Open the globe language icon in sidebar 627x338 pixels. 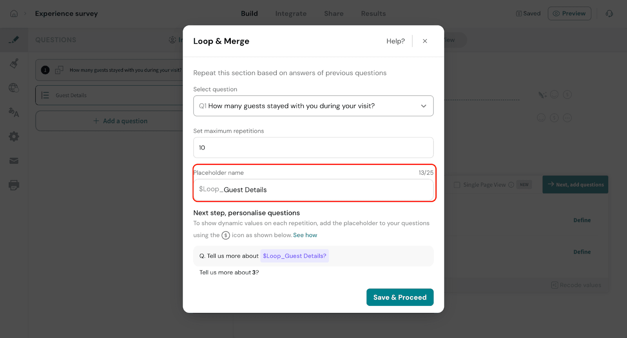coord(14,88)
